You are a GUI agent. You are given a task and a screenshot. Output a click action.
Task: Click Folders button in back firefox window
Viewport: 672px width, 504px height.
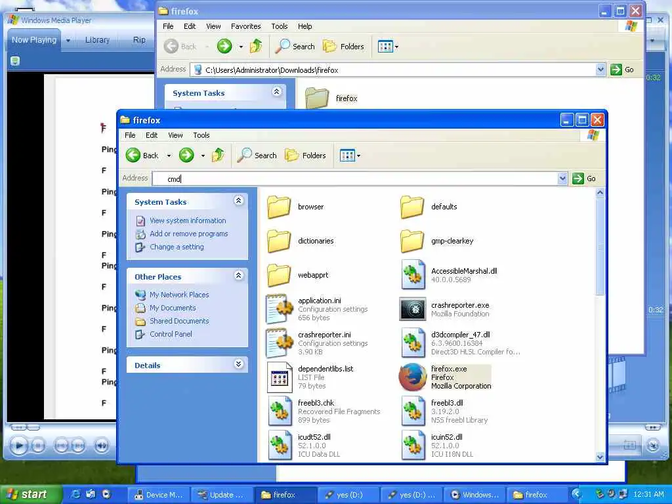click(343, 47)
